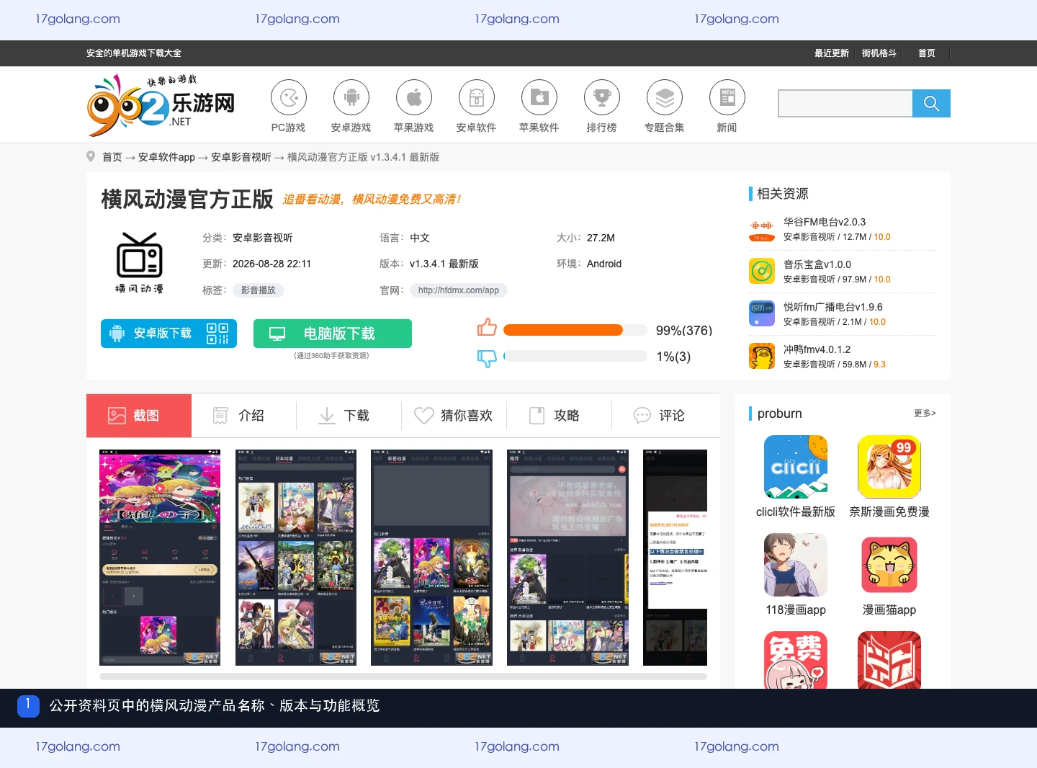
Task: Click the 99%(376) like count text
Action: click(x=684, y=331)
